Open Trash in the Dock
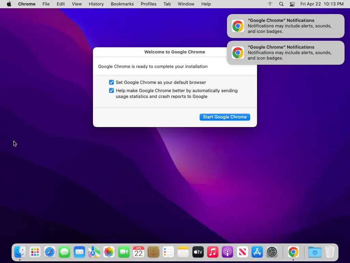The height and width of the screenshot is (263, 350). tap(329, 252)
